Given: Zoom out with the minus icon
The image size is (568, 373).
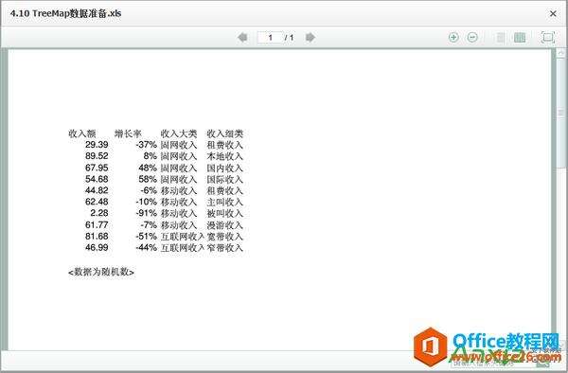Looking at the screenshot, I should click(x=472, y=37).
